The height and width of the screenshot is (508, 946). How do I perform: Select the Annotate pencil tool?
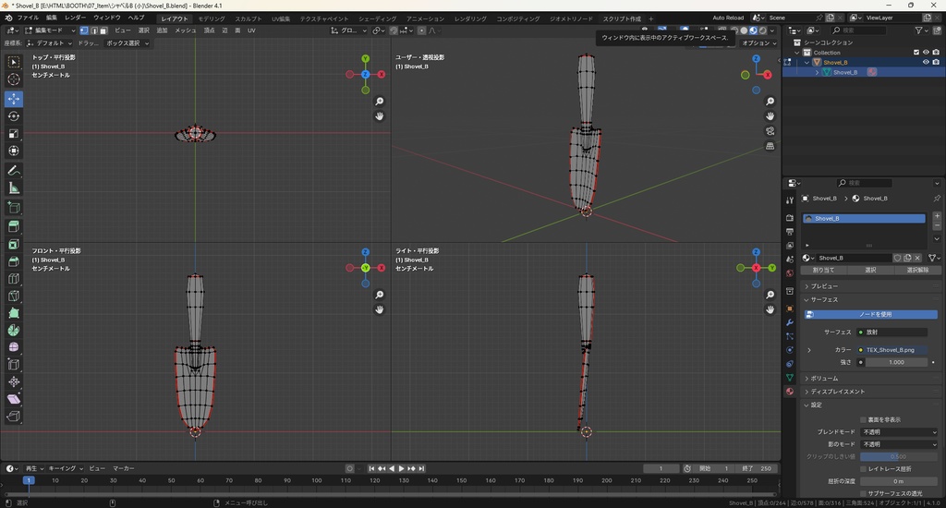click(13, 171)
